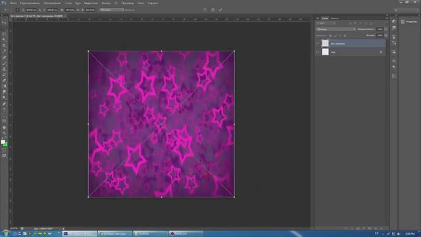
Task: Select the Blur tool
Action: (x=4, y=92)
